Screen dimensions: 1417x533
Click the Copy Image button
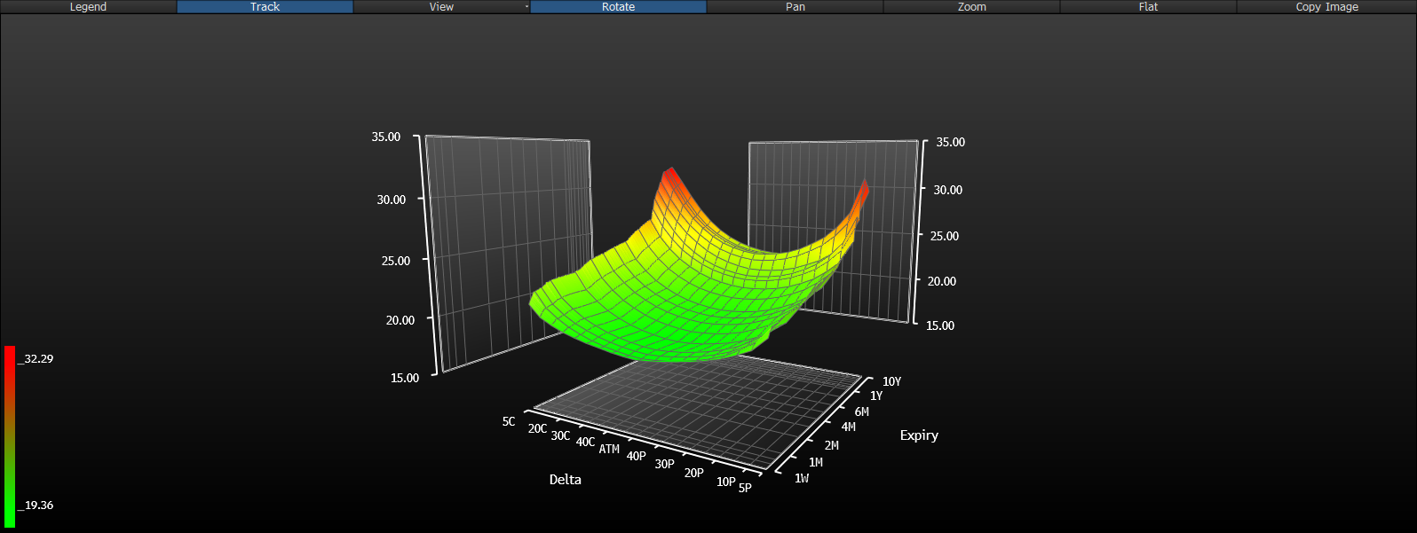point(1326,6)
